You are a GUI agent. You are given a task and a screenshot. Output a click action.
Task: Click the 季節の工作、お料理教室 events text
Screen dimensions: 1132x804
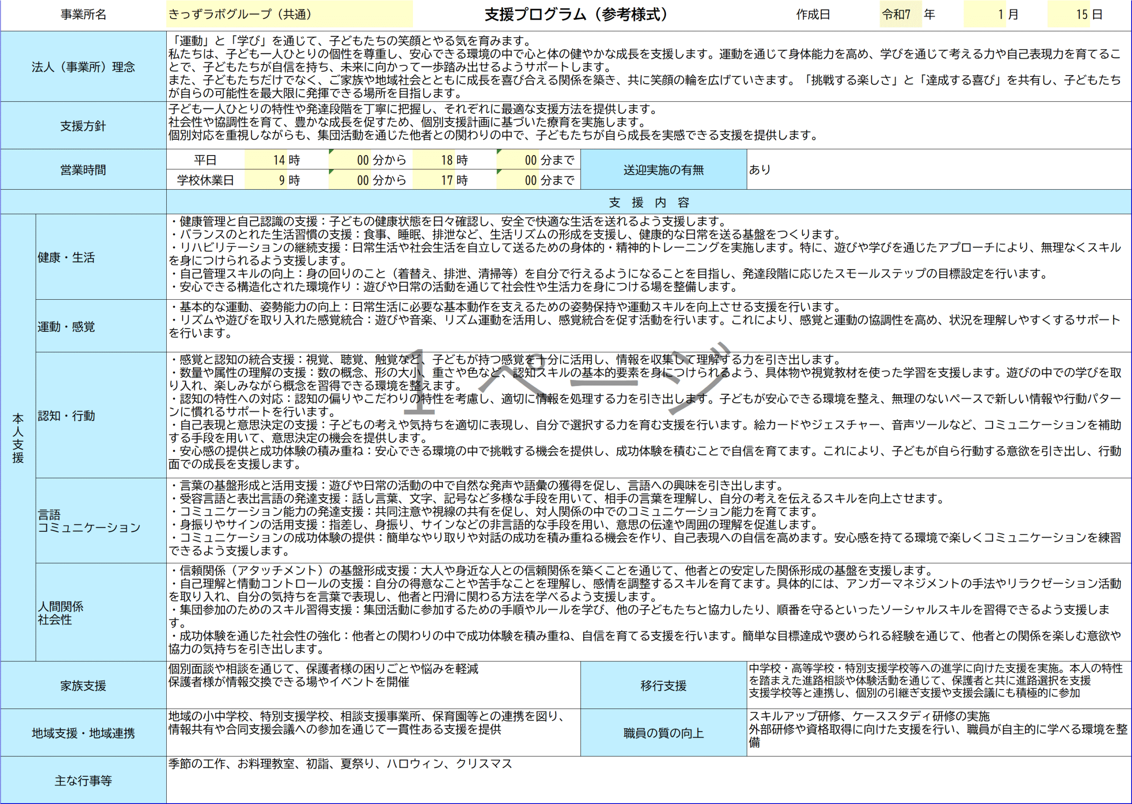tap(340, 764)
